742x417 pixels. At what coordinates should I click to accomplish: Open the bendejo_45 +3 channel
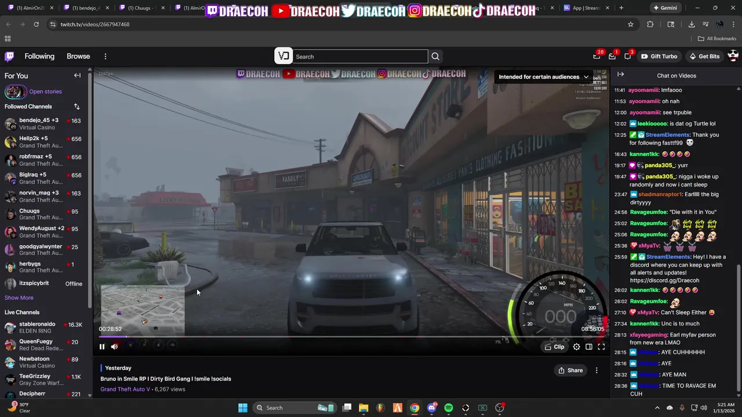[x=44, y=123]
